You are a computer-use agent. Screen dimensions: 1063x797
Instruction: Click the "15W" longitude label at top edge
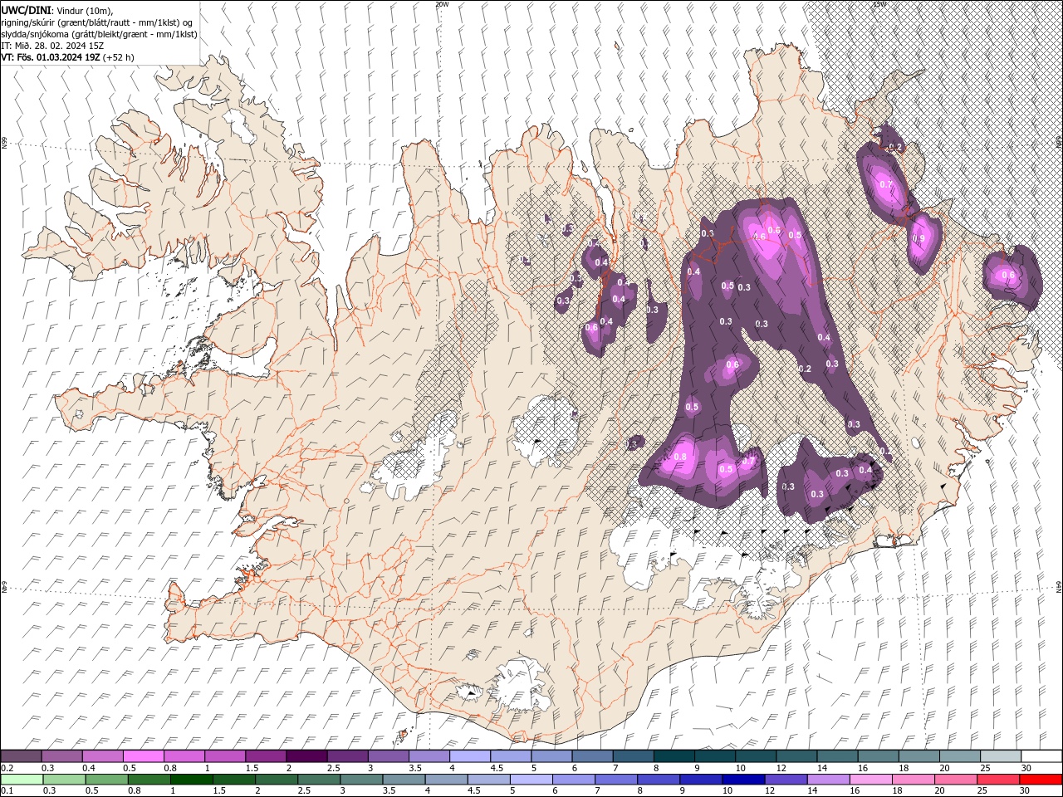(x=879, y=4)
